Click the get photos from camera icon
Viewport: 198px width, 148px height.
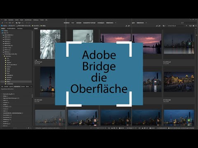(x=16, y=23)
